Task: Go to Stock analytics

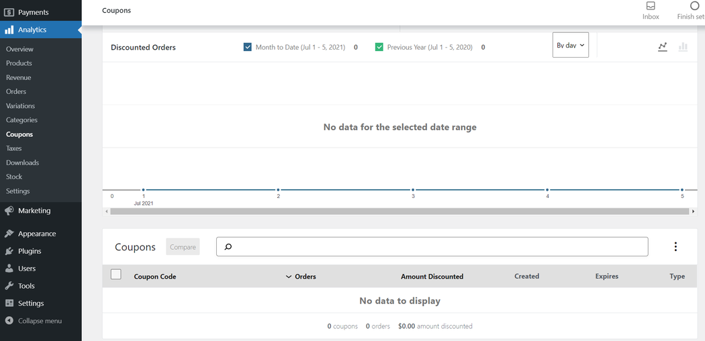Action: pos(14,177)
